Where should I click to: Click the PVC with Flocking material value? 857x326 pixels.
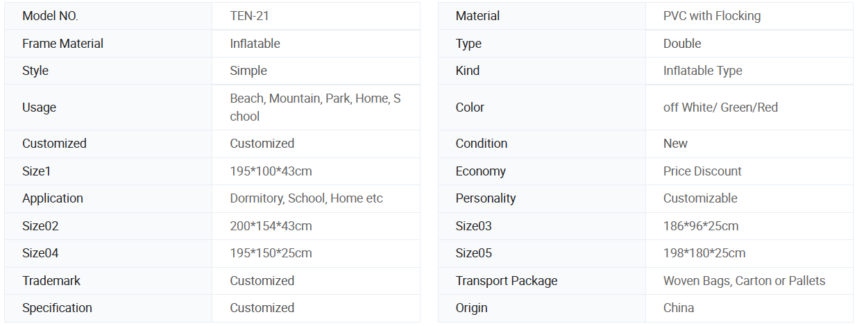(x=711, y=16)
